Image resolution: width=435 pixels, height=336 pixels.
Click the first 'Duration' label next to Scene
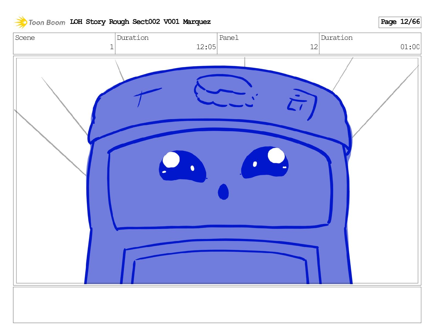point(133,38)
